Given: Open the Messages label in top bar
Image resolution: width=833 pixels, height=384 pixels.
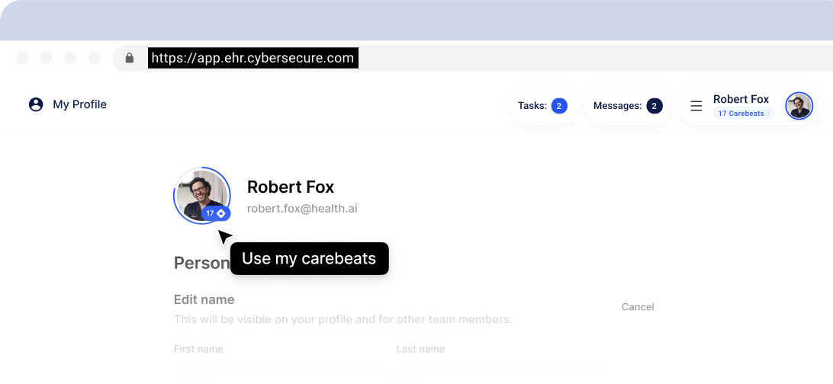Looking at the screenshot, I should coord(617,106).
